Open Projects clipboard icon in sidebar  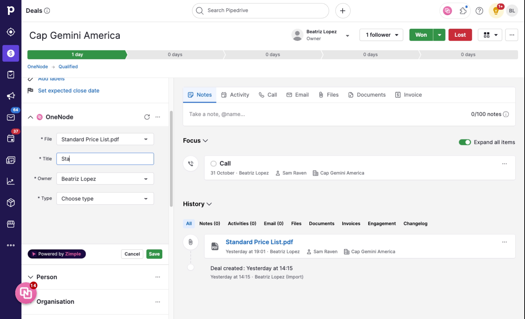(x=11, y=75)
